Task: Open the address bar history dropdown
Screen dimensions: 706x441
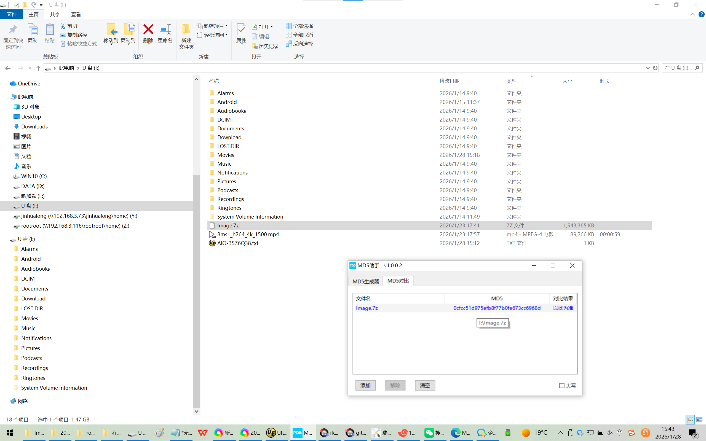Action: pos(648,68)
